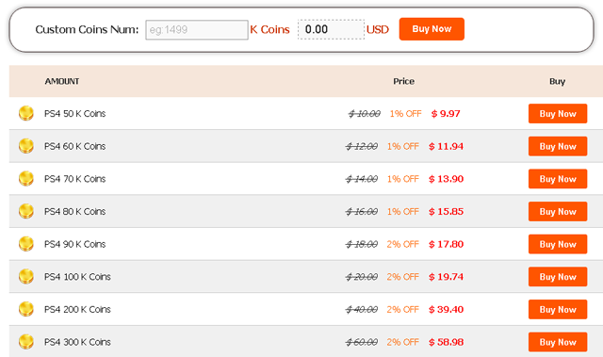Select the PS4 60 K Coins label

pyautogui.click(x=75, y=146)
